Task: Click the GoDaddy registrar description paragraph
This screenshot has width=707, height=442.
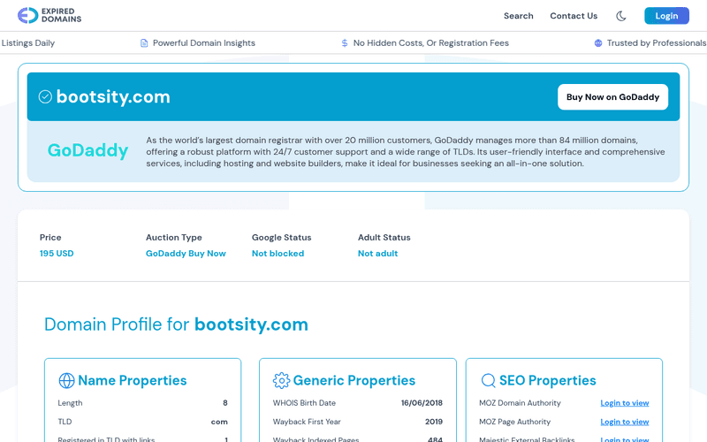Action: [406, 152]
